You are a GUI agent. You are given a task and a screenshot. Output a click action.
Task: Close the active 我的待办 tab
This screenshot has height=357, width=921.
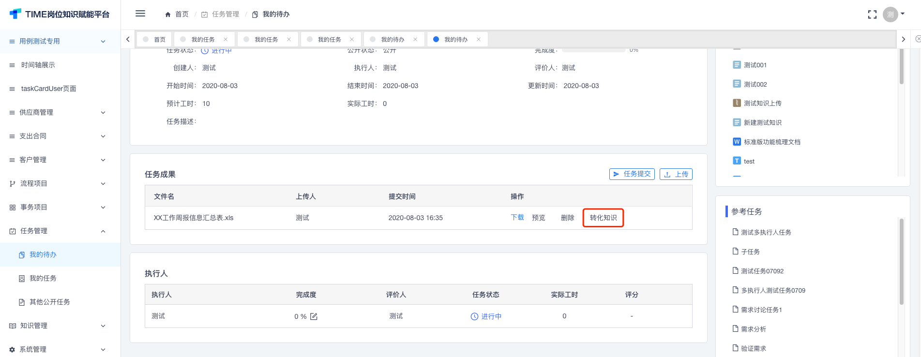click(479, 39)
